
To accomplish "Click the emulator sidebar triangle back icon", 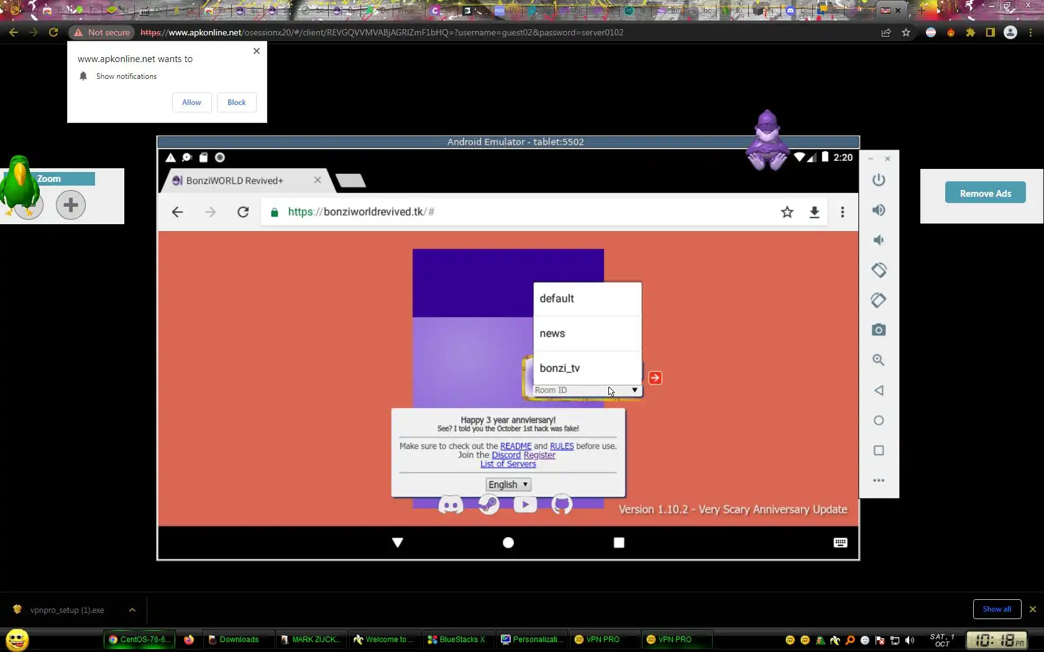I will click(878, 391).
